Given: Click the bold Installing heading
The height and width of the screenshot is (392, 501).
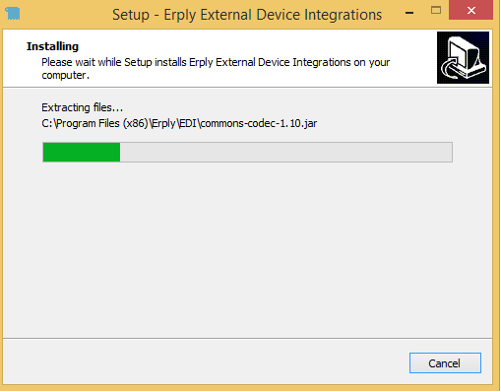Looking at the screenshot, I should [x=52, y=46].
